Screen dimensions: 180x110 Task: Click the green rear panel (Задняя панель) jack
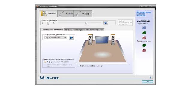point(144,33)
